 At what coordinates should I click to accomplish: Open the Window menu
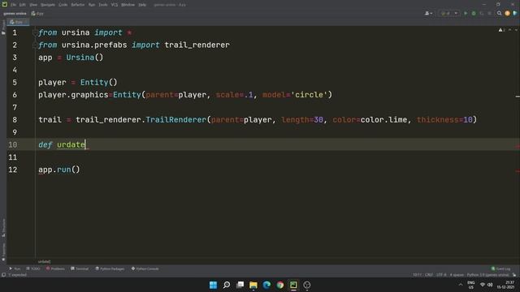(x=128, y=5)
